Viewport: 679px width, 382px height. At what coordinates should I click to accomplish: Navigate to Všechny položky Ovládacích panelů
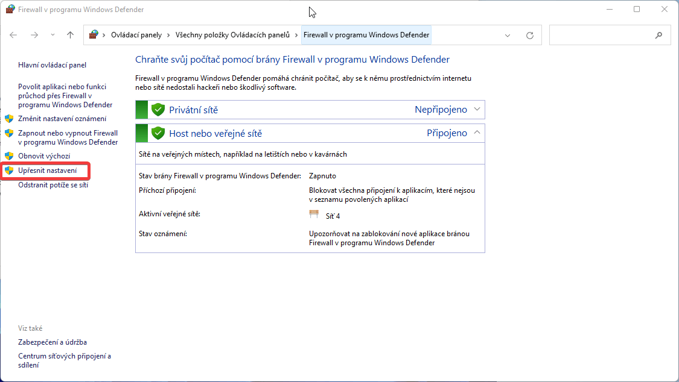232,35
